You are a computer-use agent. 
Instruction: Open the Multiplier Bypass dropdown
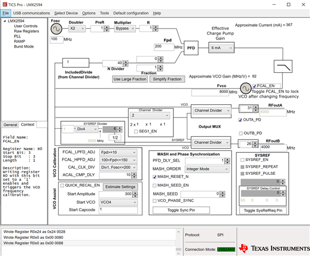[x=125, y=28]
